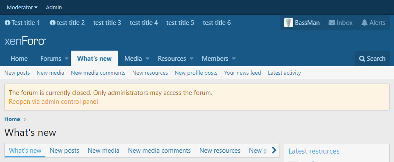Select the New media content tab

point(103,151)
